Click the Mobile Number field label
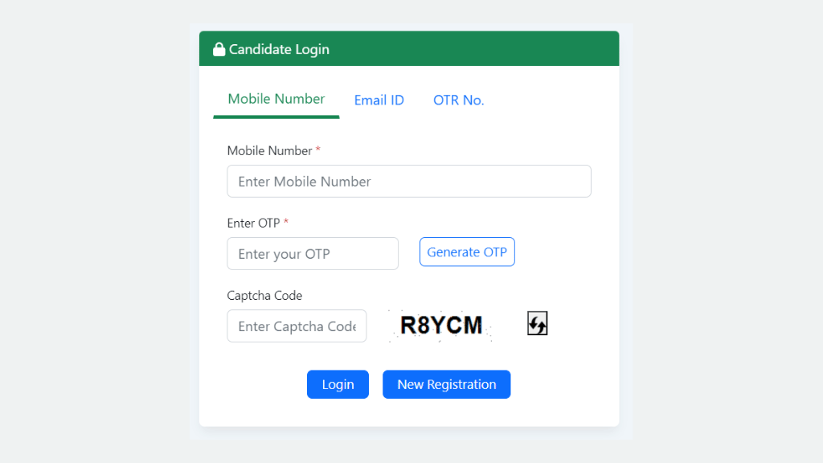 tap(269, 150)
